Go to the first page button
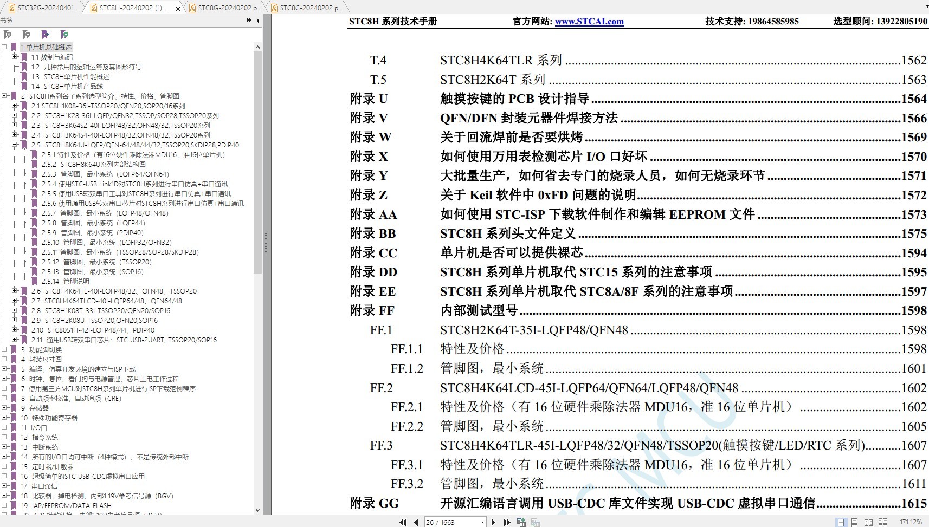 (x=403, y=522)
